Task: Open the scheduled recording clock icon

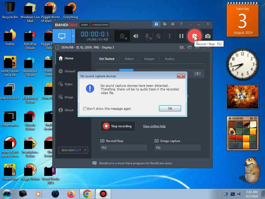Action: [x=173, y=24]
